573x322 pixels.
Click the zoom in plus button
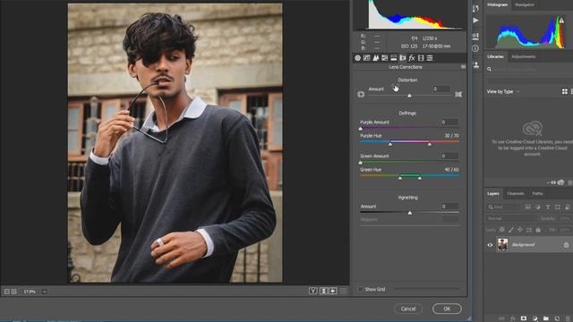tap(14, 292)
